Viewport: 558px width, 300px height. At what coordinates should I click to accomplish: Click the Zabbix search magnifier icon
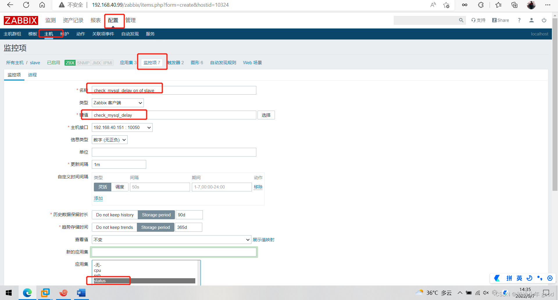461,20
